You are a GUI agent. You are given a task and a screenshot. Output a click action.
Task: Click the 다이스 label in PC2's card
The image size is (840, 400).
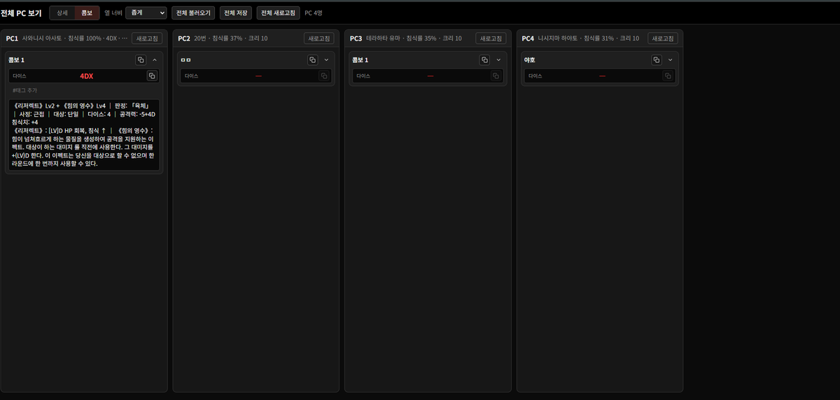click(191, 76)
